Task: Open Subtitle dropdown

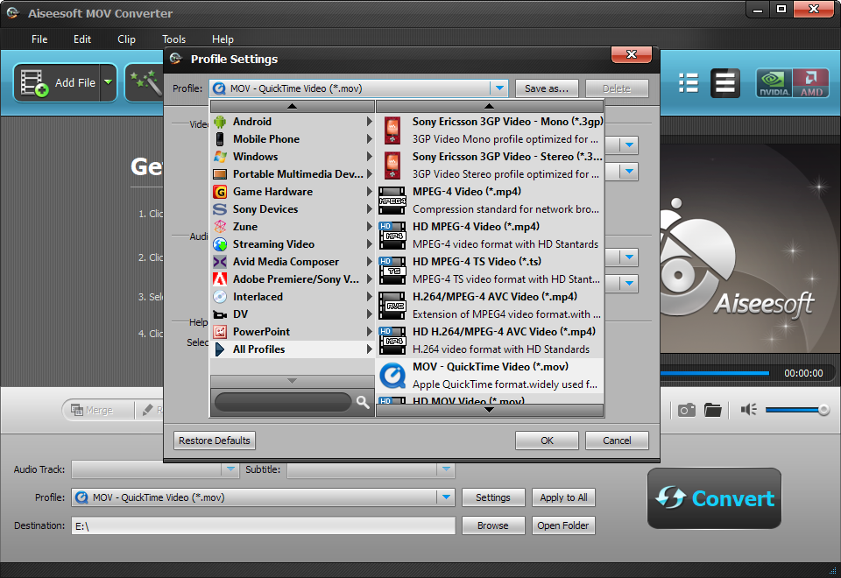Action: coord(446,469)
